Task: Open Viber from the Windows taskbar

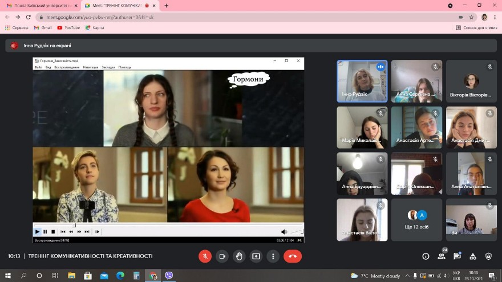Action: [x=169, y=276]
